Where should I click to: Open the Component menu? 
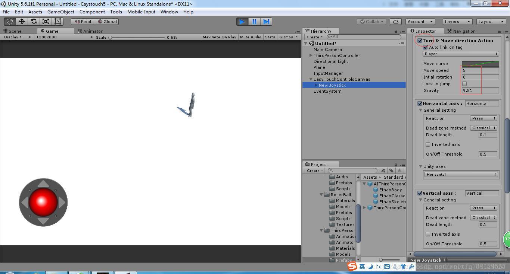pos(92,12)
